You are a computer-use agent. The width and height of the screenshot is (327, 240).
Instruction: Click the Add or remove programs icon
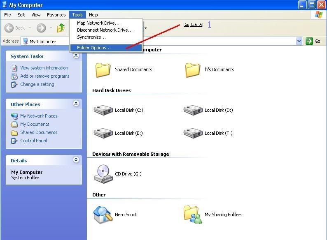click(14, 76)
